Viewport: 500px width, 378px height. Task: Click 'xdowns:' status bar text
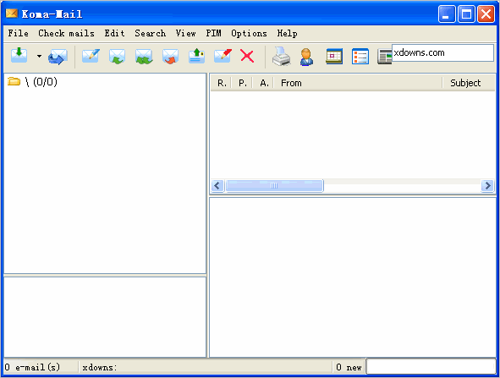(100, 368)
